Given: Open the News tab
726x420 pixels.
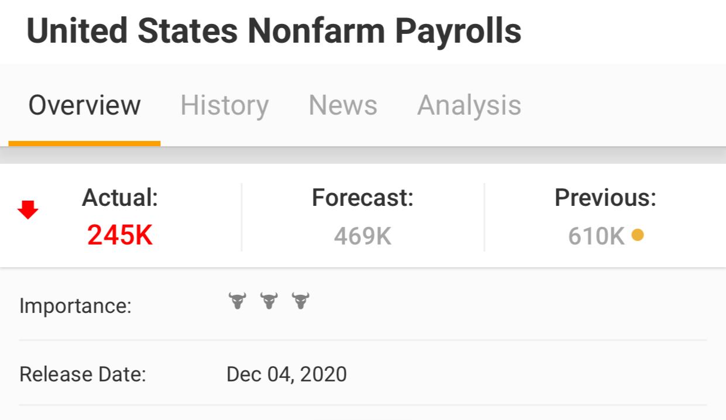Looking at the screenshot, I should pyautogui.click(x=343, y=105).
